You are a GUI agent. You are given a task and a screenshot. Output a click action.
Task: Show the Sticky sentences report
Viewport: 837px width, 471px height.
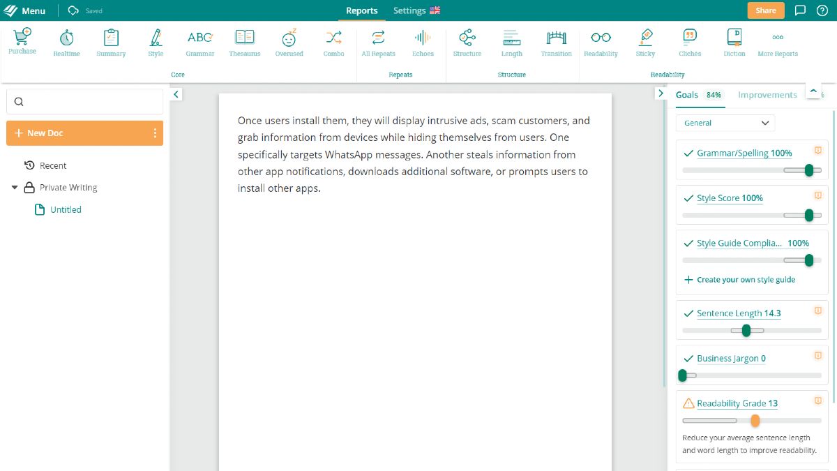645,42
